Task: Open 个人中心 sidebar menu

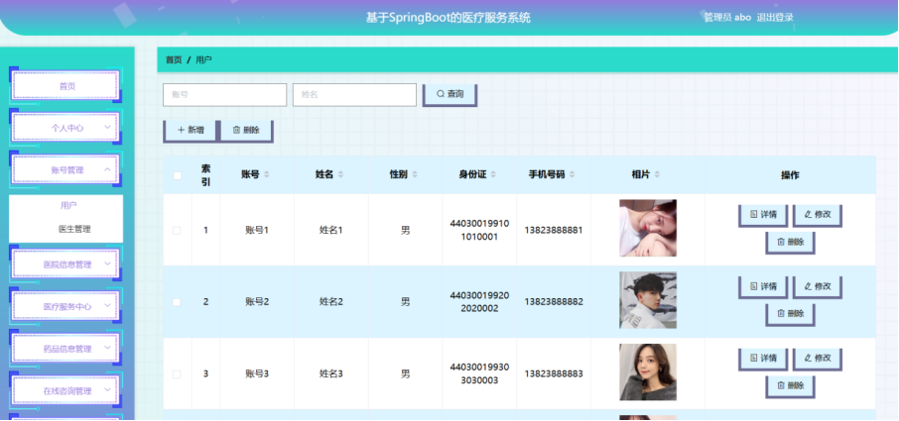Action: pos(65,128)
